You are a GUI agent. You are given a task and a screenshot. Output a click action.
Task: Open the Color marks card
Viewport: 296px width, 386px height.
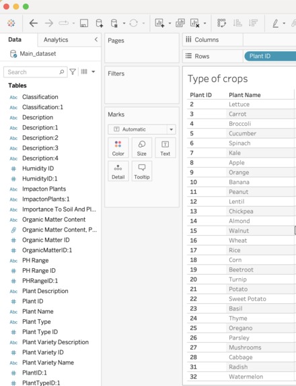(118, 148)
